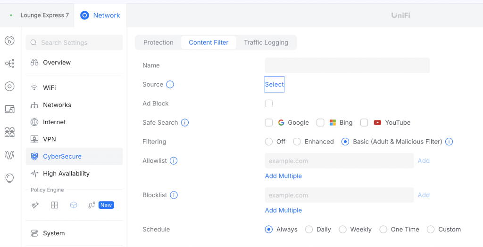Click the Internet globe icon
The height and width of the screenshot is (247, 483).
click(34, 122)
